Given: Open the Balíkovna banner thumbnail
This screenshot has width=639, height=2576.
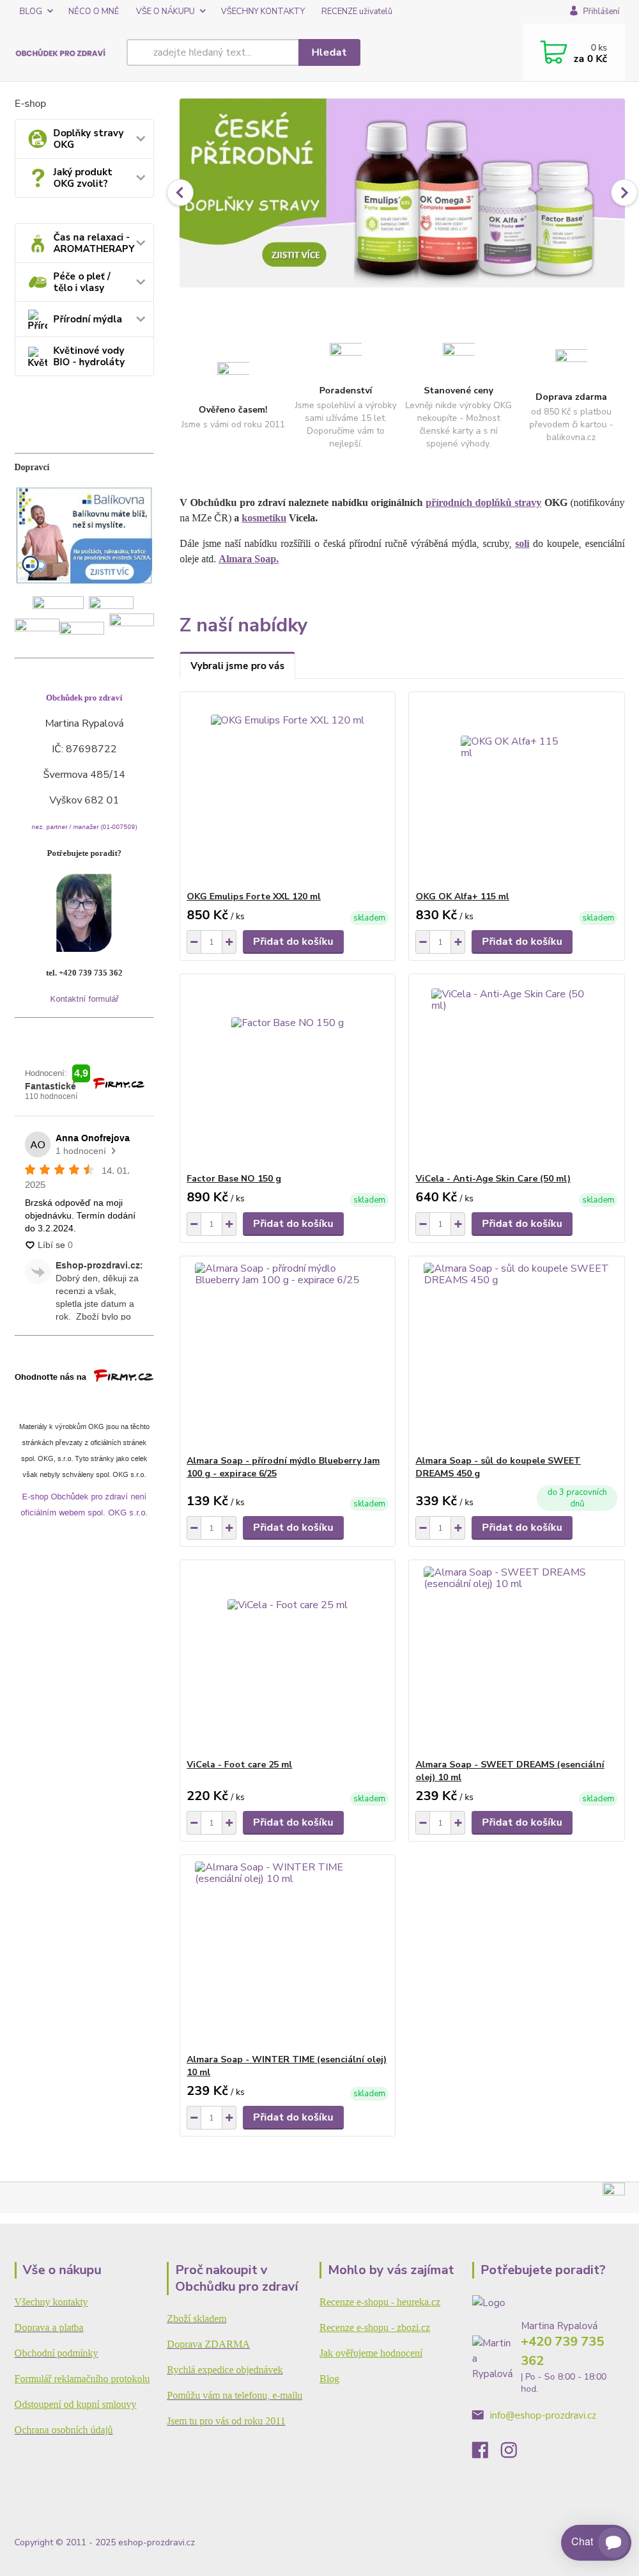Looking at the screenshot, I should pyautogui.click(x=84, y=535).
